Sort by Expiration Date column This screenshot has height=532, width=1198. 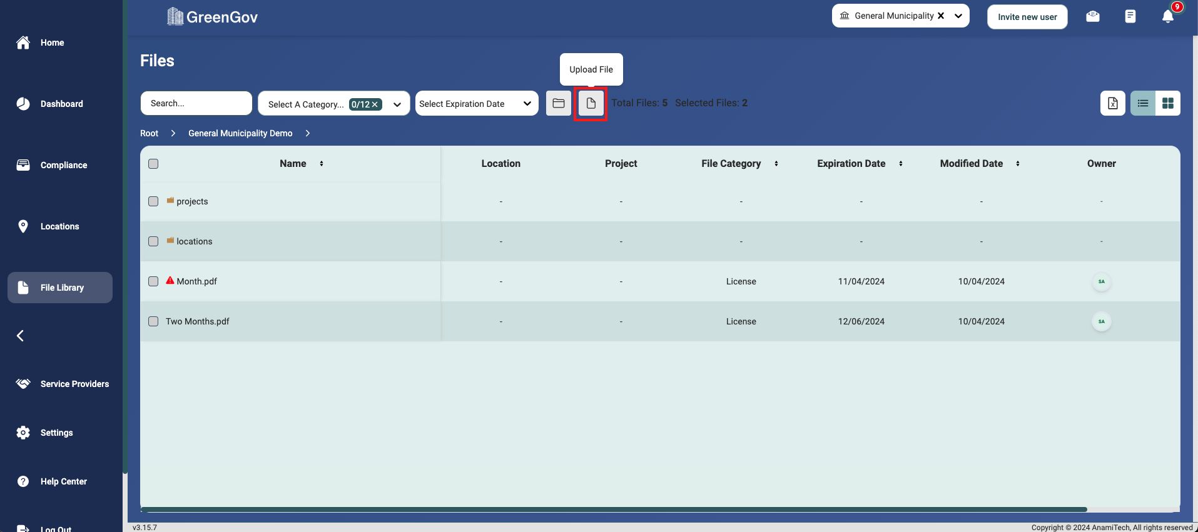click(901, 164)
